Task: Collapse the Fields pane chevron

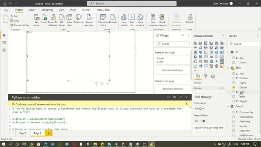Action: click(258, 36)
